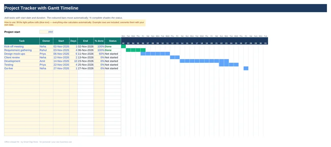Select the Days value '10' for Development

click(x=74, y=61)
